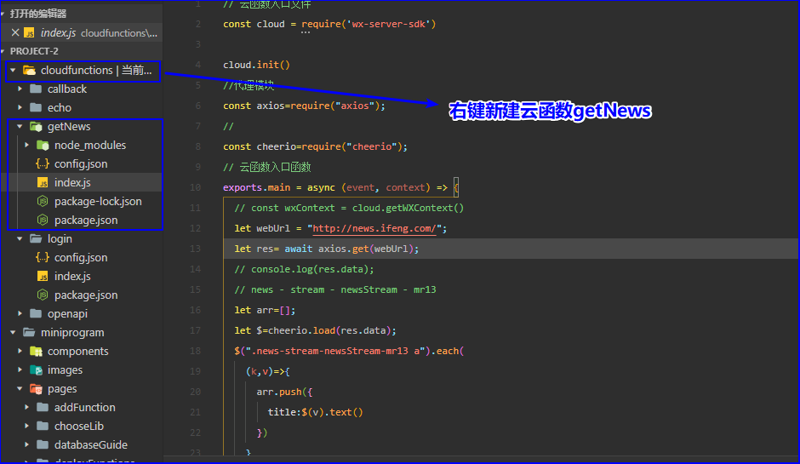Expand the databaseGuide folder arrow
This screenshot has width=800, height=464.
[27, 444]
